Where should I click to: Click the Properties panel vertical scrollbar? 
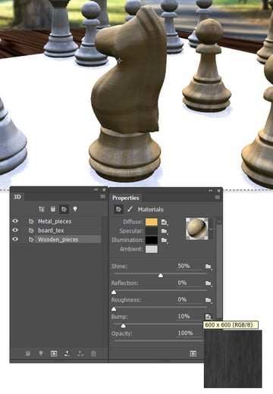pos(219,270)
